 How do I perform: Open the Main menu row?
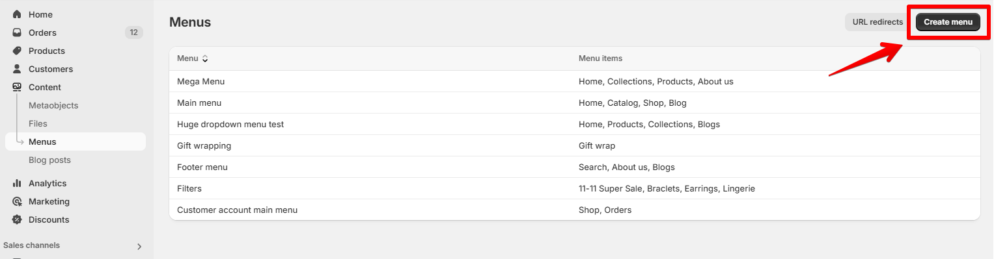(574, 103)
